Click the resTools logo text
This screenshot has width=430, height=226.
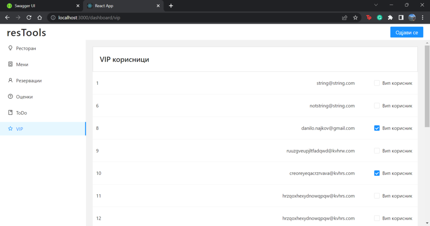click(26, 32)
